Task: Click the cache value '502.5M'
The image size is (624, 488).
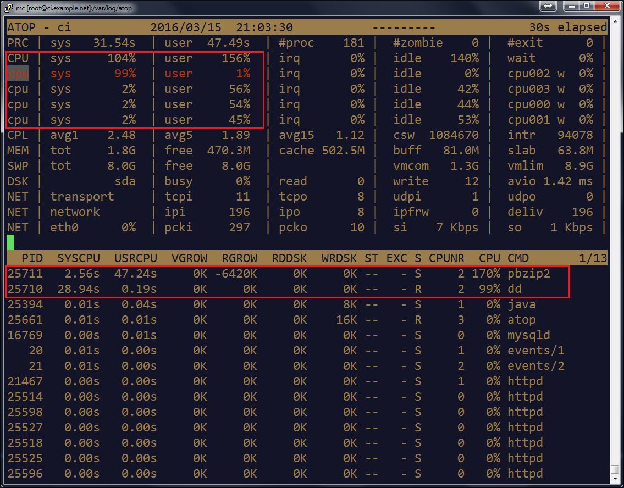Action: pyautogui.click(x=343, y=151)
